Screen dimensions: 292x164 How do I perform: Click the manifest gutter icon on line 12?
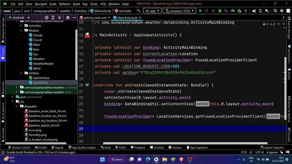(x=87, y=35)
